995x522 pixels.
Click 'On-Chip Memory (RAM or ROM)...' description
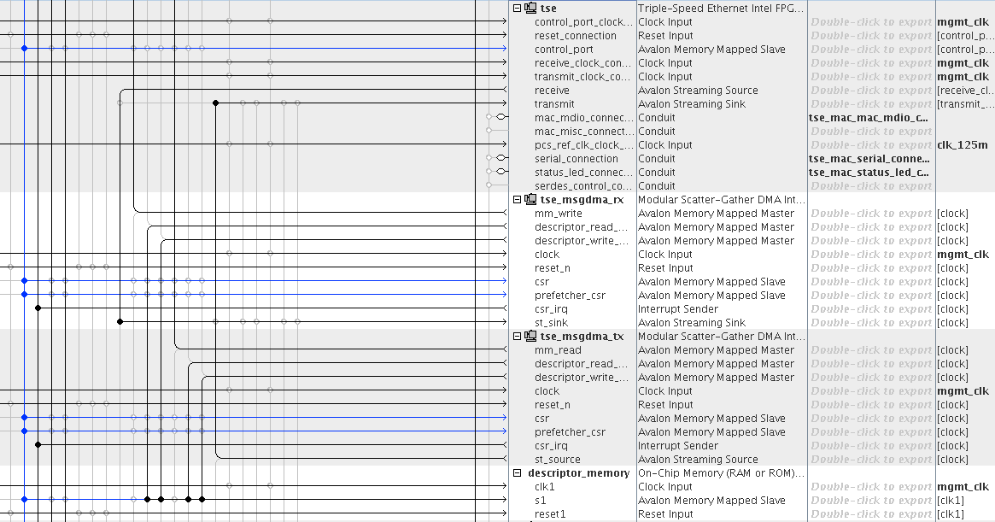click(x=722, y=473)
